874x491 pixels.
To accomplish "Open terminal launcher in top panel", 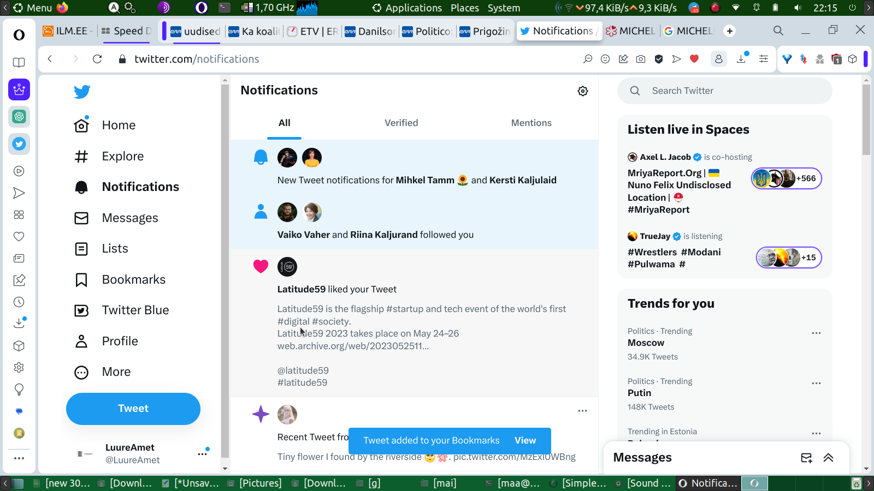I will [x=225, y=8].
